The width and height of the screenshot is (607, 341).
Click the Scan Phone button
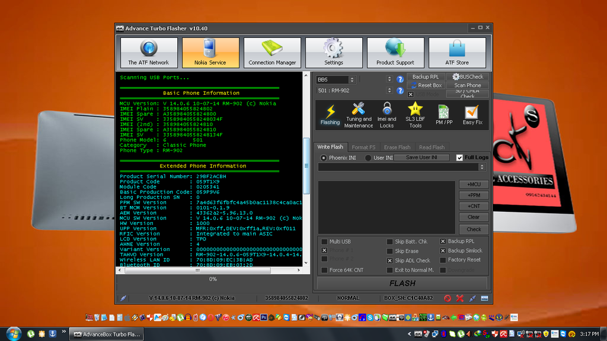click(x=468, y=85)
